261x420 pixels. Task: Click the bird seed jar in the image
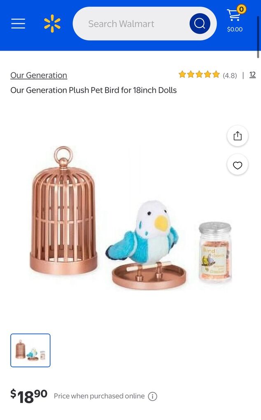(215, 252)
